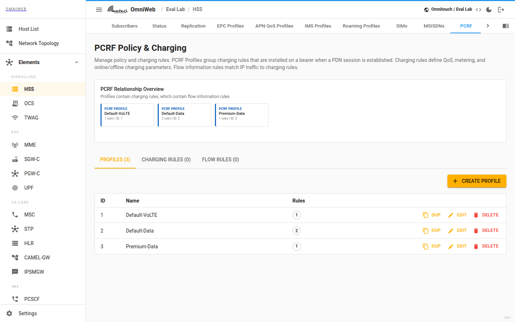Open the UPF element
The height and width of the screenshot is (322, 515).
[x=43, y=188]
